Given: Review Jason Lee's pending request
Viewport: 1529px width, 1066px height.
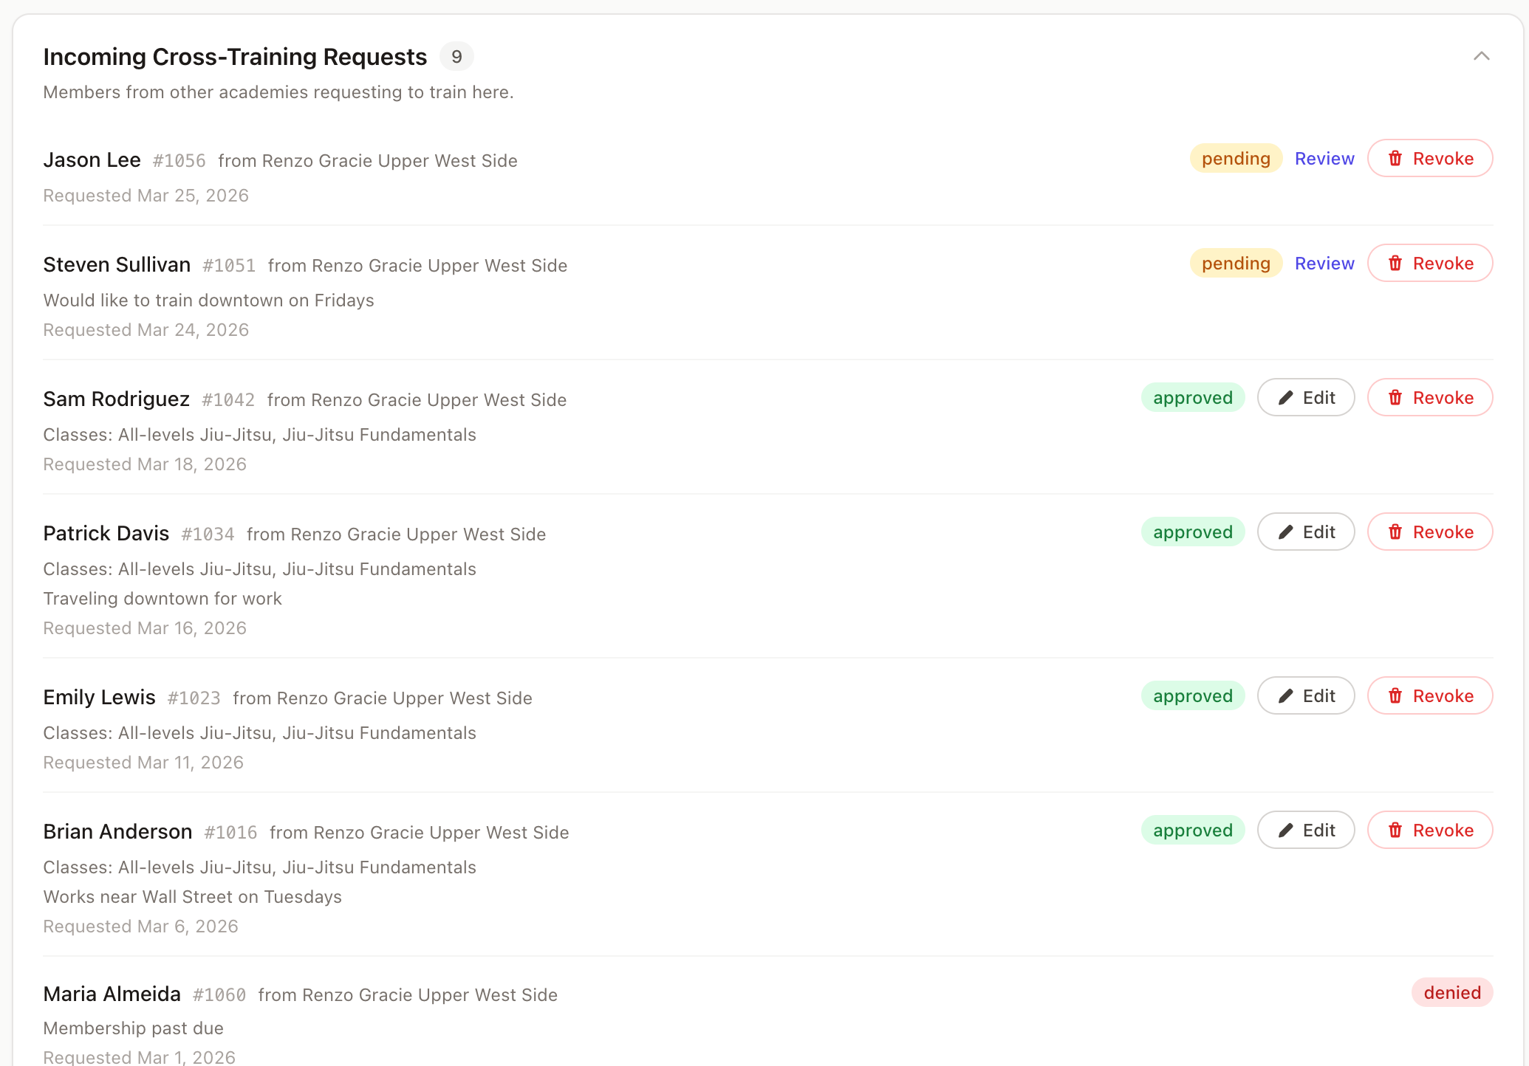Looking at the screenshot, I should [x=1324, y=159].
